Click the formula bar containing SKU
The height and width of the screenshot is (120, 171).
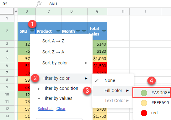click(x=109, y=4)
